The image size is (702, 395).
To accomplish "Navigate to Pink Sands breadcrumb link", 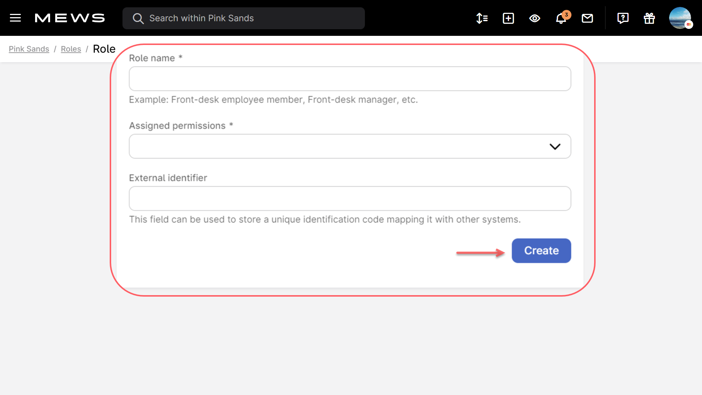I will (x=29, y=49).
